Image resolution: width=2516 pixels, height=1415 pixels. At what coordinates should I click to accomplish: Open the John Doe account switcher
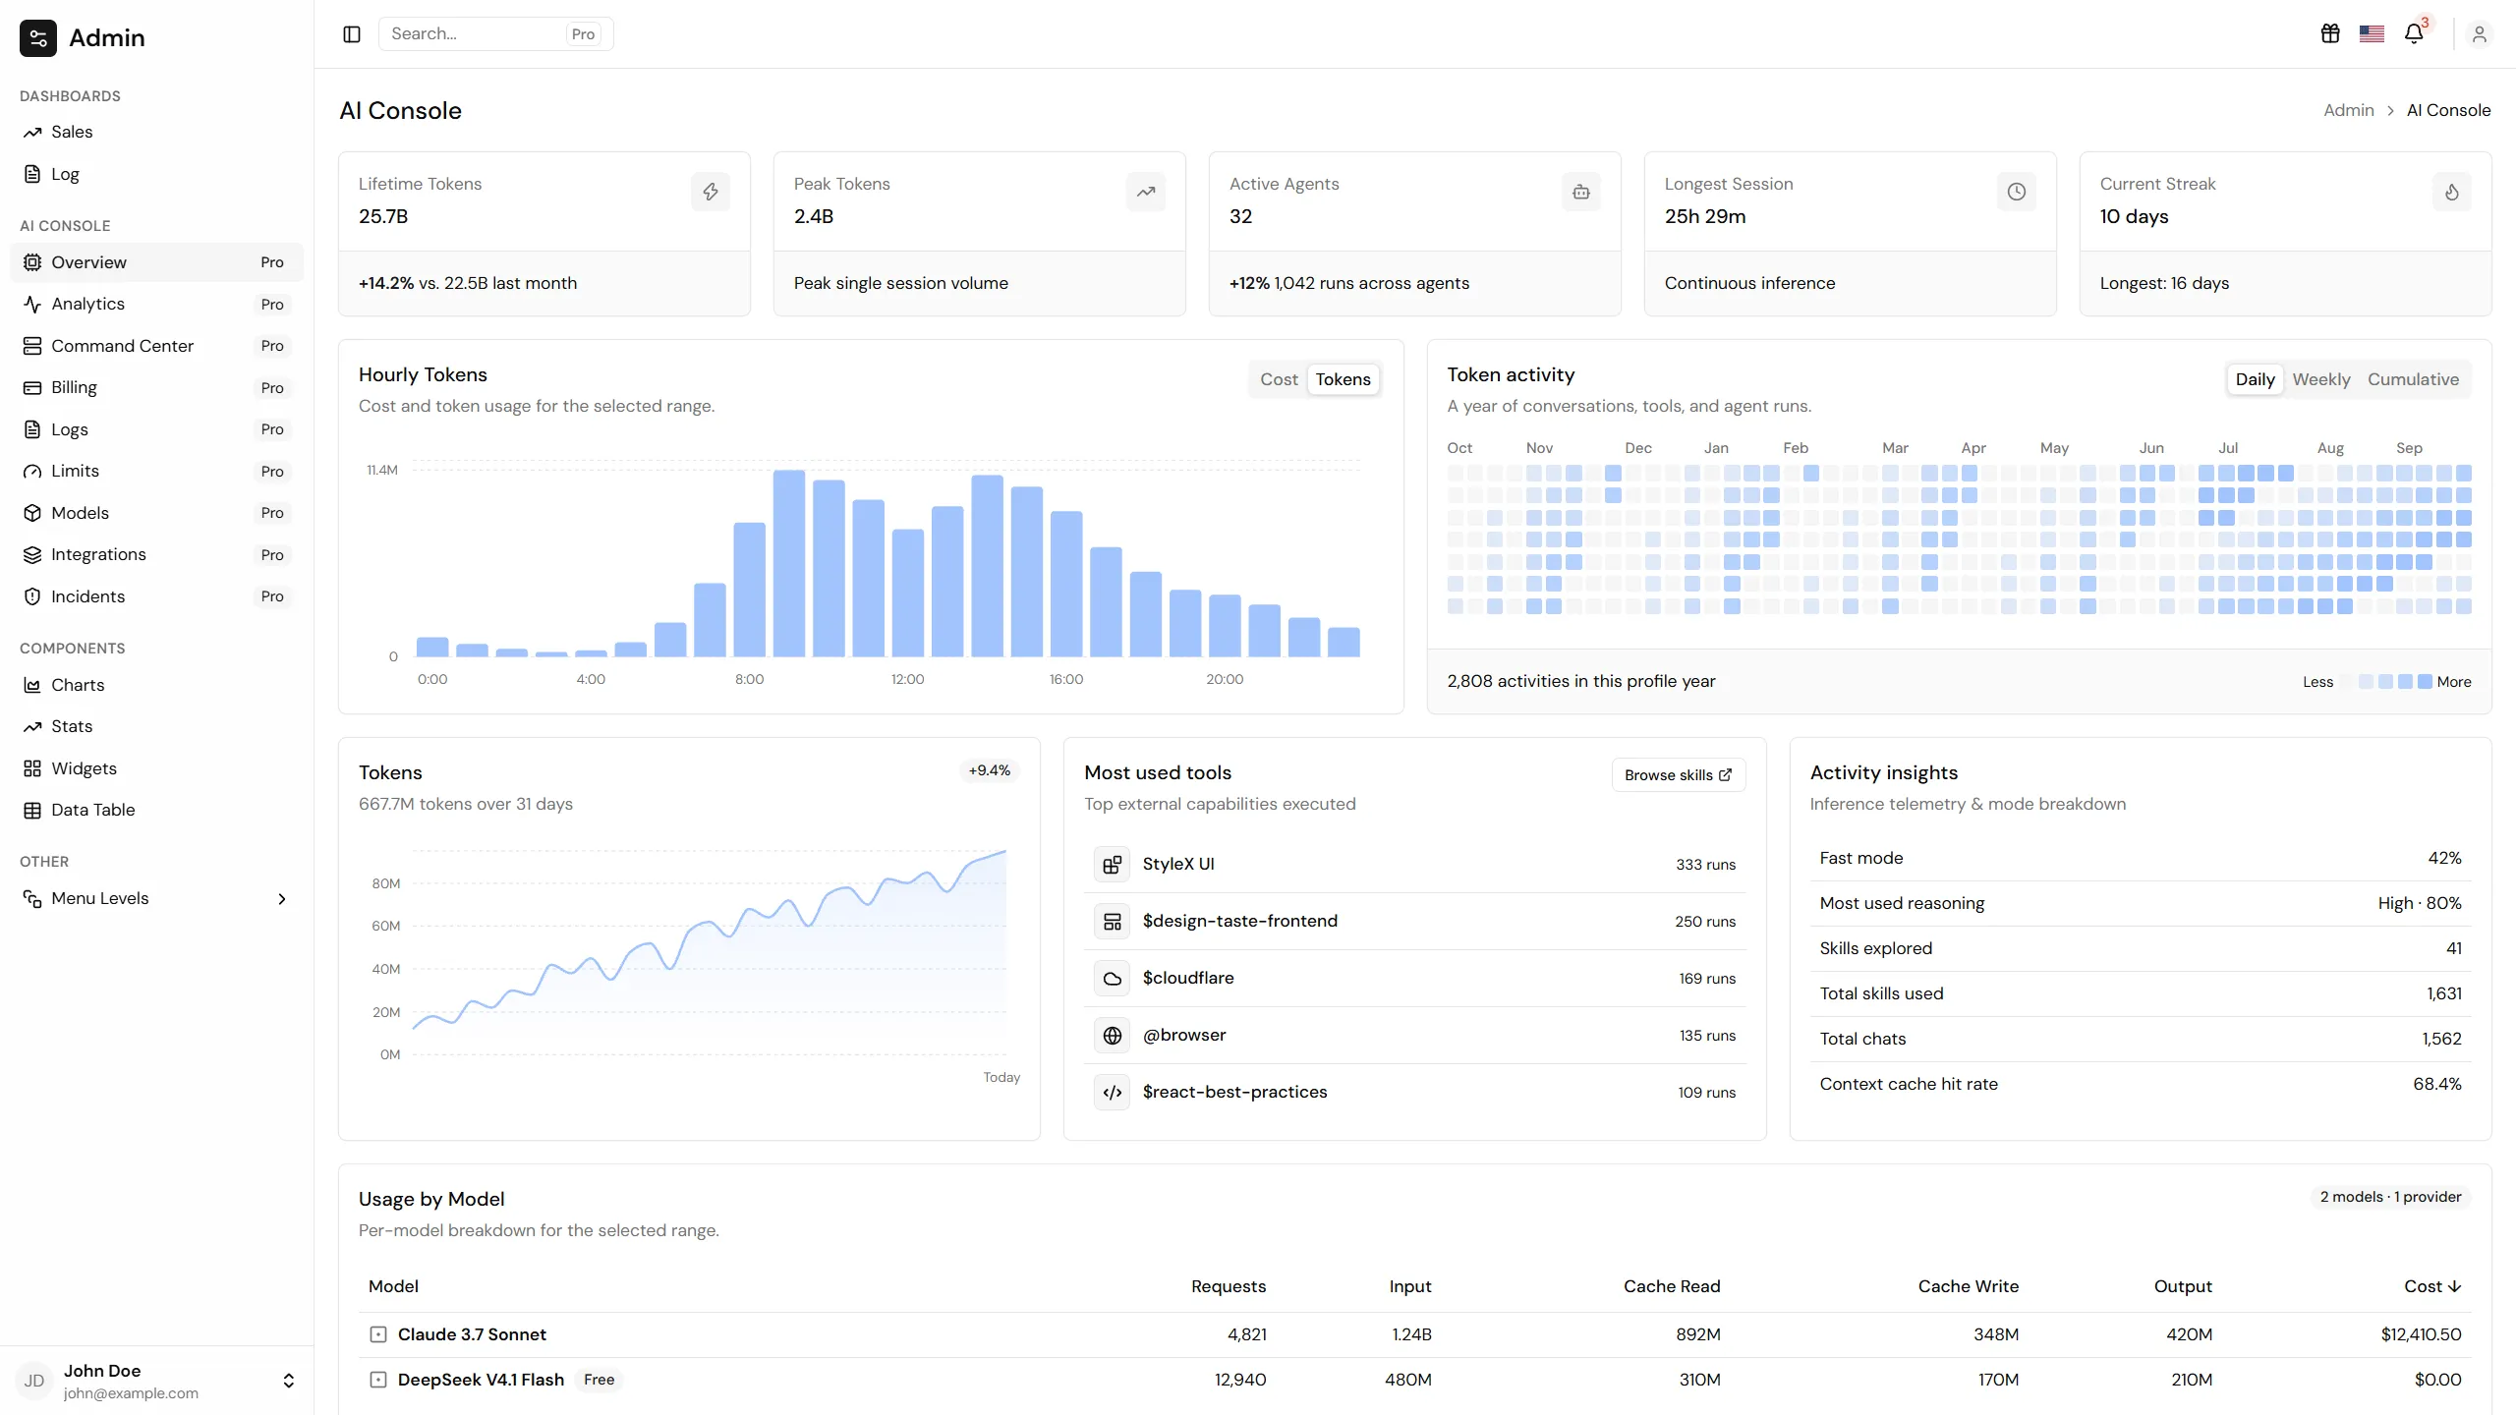tap(157, 1381)
